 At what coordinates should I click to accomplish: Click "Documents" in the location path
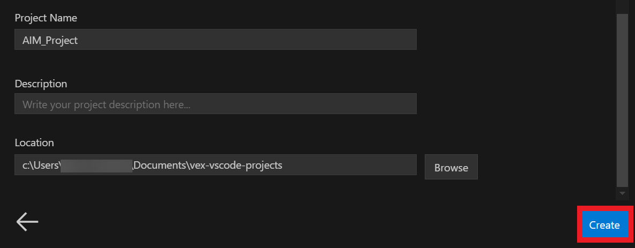[159, 165]
